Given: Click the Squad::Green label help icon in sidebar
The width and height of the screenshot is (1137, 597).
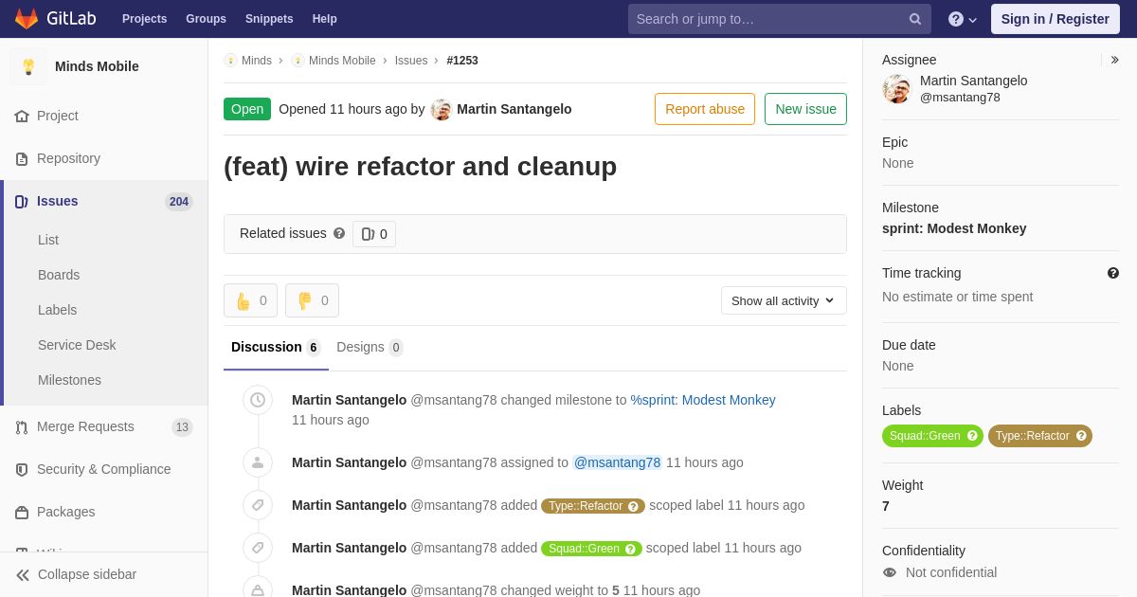Looking at the screenshot, I should [972, 436].
